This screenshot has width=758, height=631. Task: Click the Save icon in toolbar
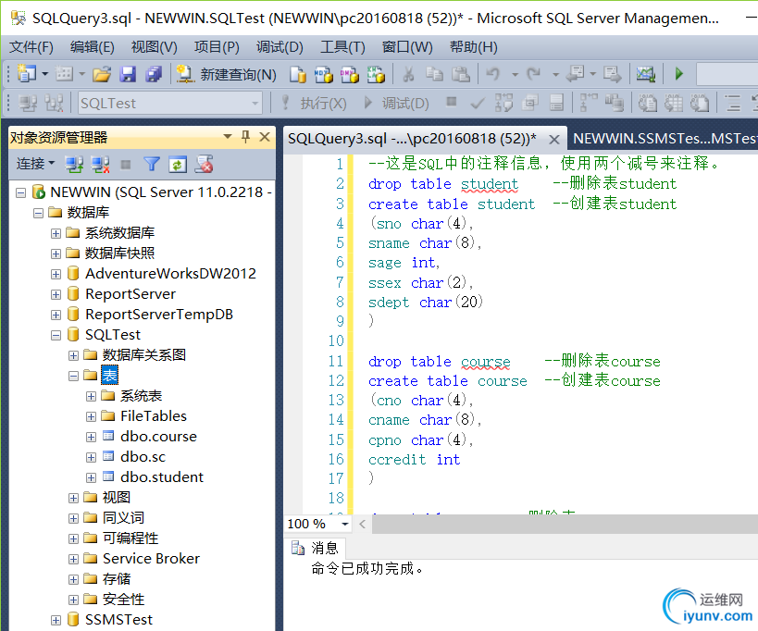(127, 74)
